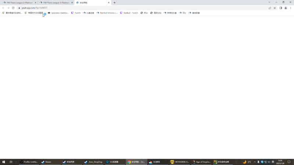294x165 pixels.
Task: Open the QQ游戏 taskbar app
Action: click(158, 162)
